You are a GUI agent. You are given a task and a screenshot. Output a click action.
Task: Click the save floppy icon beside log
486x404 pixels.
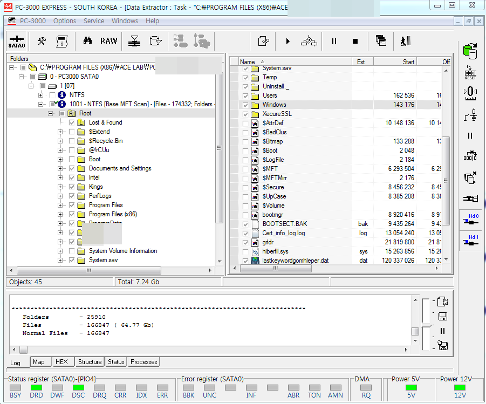pyautogui.click(x=443, y=316)
